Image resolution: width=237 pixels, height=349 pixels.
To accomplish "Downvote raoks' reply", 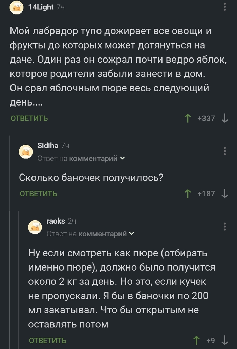I will point(224,340).
